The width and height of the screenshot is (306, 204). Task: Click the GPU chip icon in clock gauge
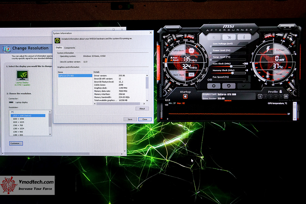point(192,50)
